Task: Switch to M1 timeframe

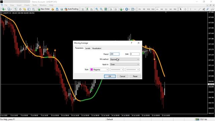Action: [140, 9]
